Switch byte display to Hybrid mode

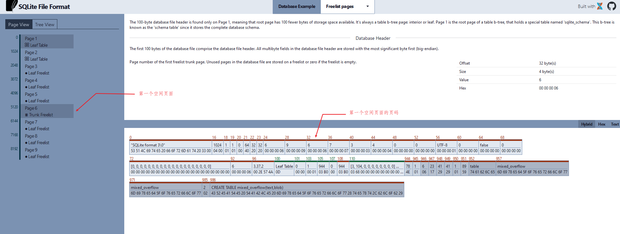click(587, 124)
